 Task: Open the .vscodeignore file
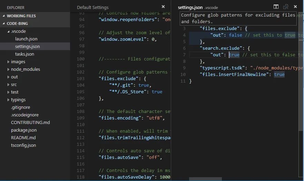[x=24, y=115]
